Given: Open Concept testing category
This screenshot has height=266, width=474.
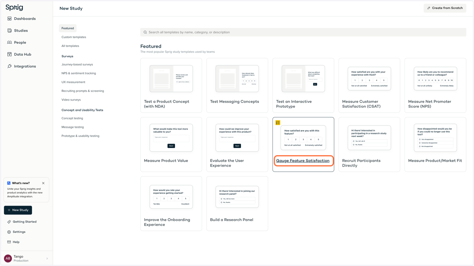Looking at the screenshot, I should click(x=72, y=118).
